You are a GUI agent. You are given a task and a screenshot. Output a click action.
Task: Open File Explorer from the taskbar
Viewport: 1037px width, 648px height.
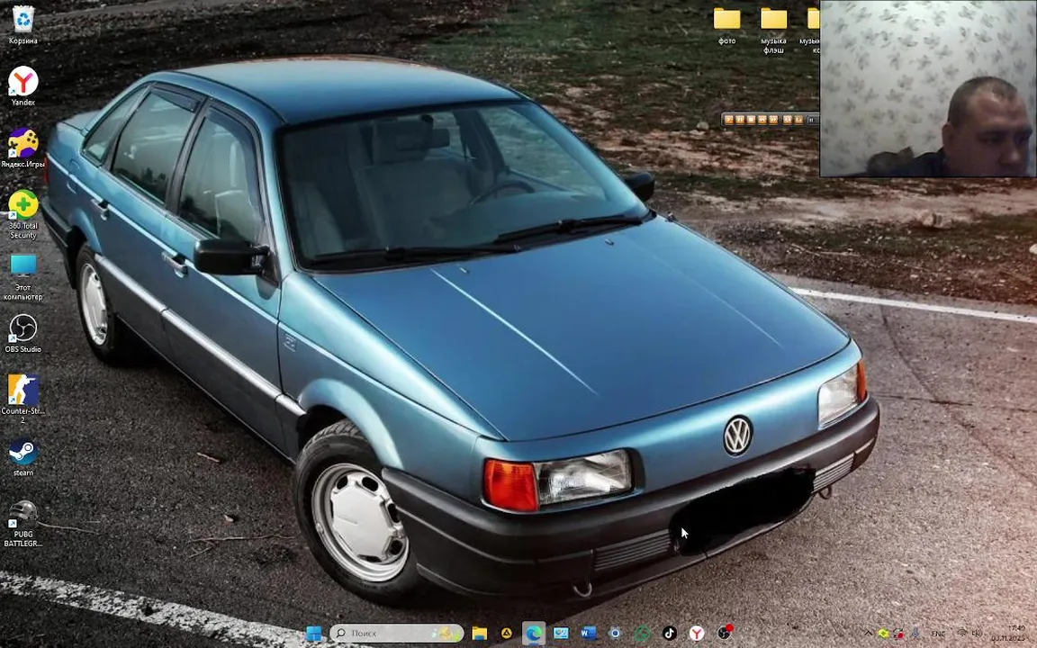pos(480,633)
